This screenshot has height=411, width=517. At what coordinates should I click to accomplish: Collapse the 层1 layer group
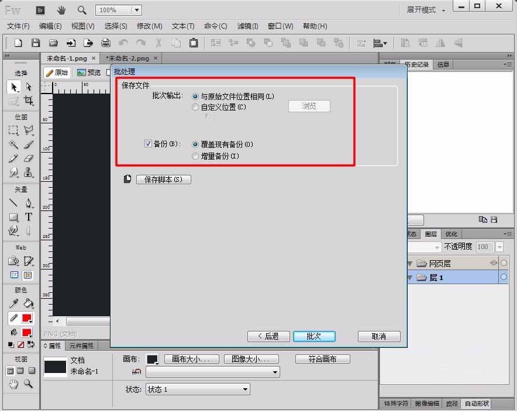(409, 278)
